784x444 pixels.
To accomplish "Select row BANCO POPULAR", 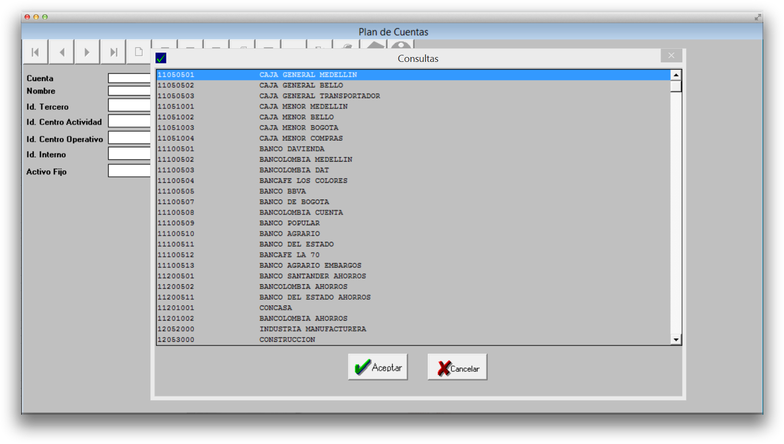I will coord(413,223).
